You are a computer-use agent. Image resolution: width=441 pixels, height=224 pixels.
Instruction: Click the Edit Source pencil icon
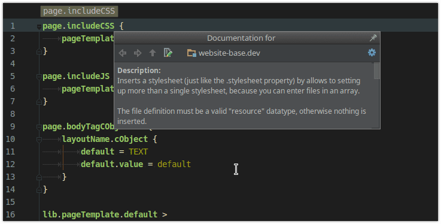pyautogui.click(x=168, y=53)
